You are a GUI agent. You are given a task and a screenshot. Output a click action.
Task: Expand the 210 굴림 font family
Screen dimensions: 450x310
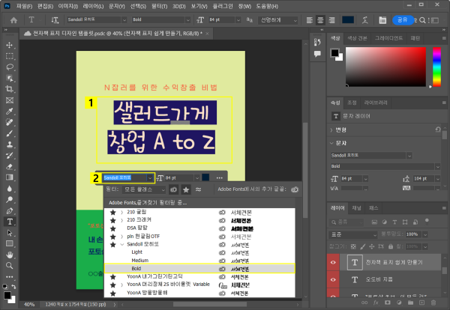[x=122, y=212]
